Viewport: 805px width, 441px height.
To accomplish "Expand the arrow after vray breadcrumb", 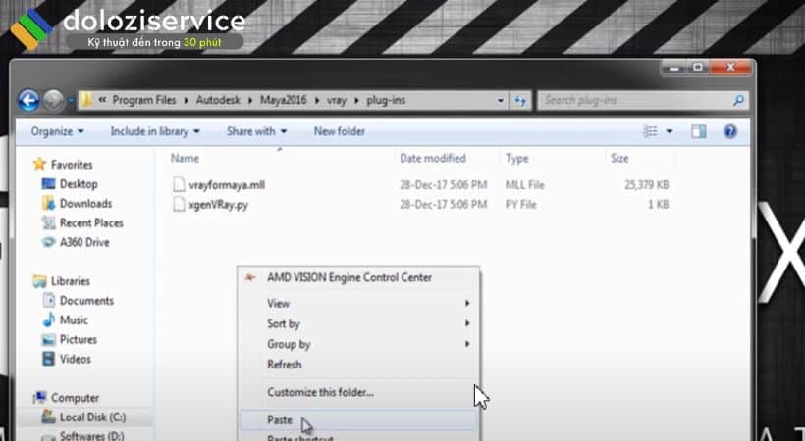I will click(356, 101).
